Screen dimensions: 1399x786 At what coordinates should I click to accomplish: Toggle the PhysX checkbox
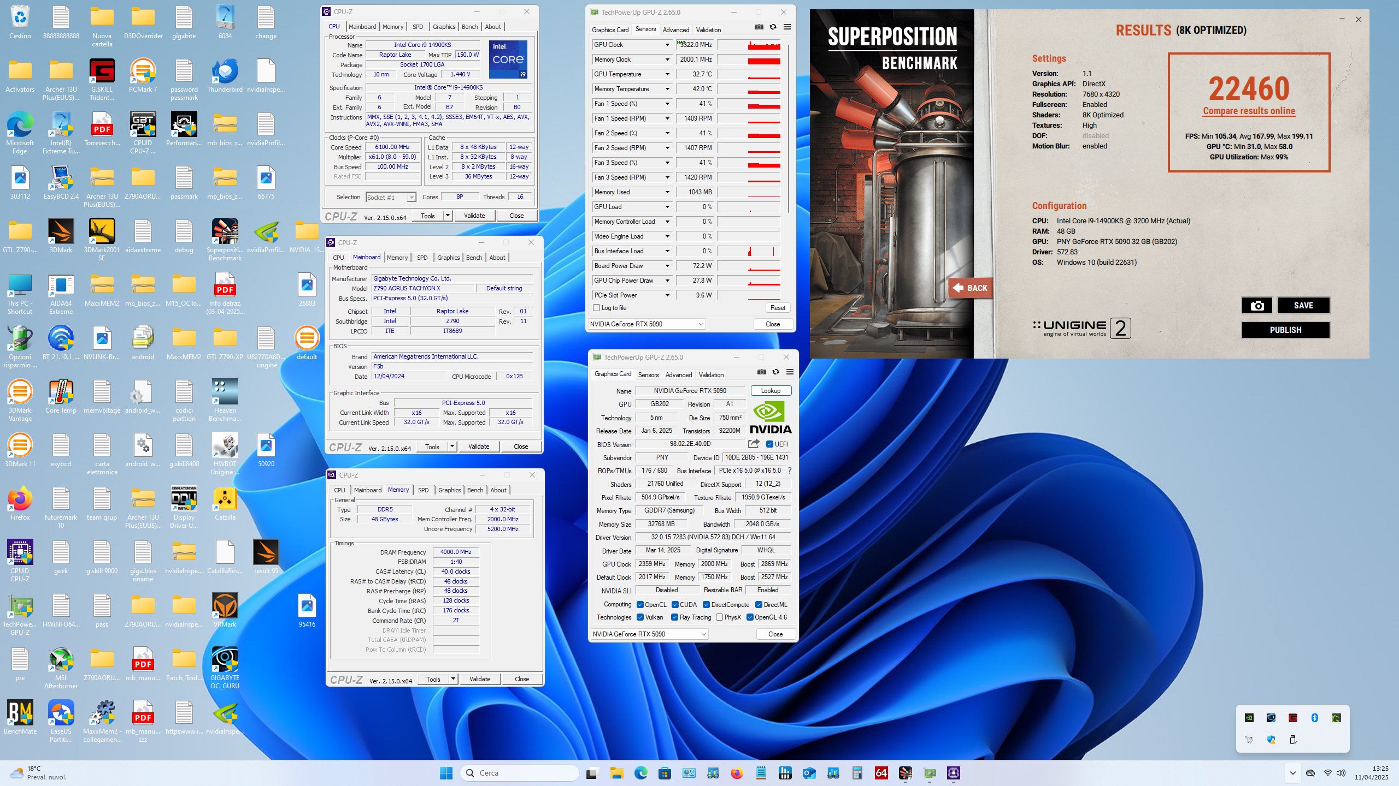point(720,617)
